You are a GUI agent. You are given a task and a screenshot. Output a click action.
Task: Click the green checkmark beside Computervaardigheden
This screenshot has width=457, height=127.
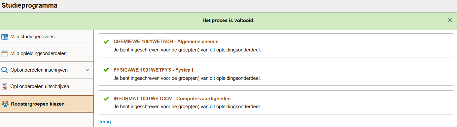point(106,98)
